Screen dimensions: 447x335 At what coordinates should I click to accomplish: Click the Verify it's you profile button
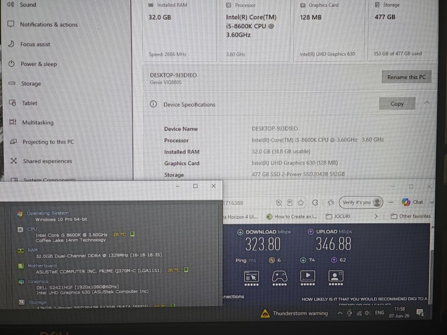point(361,202)
